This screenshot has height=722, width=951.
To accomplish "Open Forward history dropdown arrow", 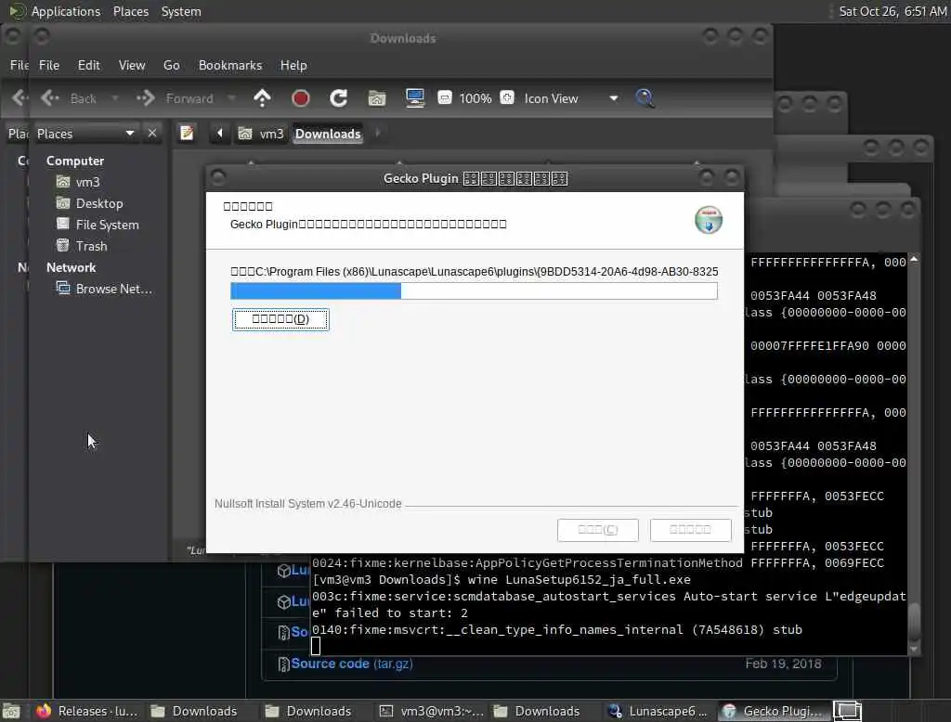I will point(231,98).
